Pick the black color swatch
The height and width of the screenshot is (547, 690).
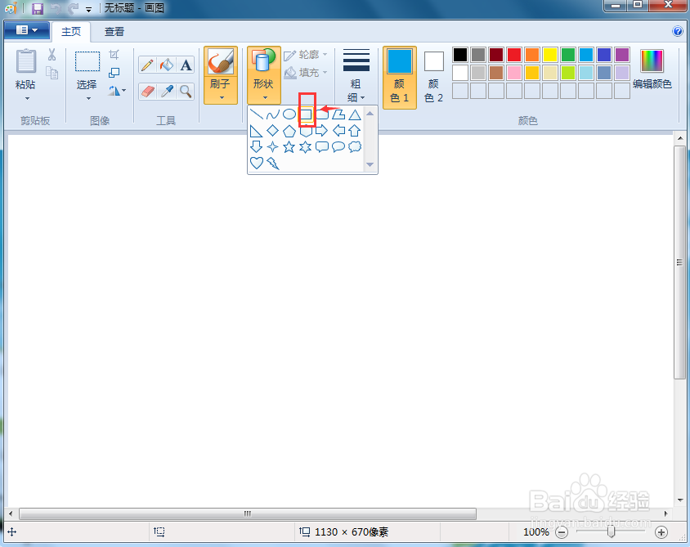pyautogui.click(x=460, y=55)
